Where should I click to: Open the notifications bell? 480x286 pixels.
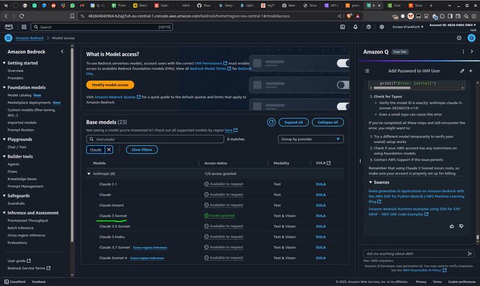click(356, 27)
